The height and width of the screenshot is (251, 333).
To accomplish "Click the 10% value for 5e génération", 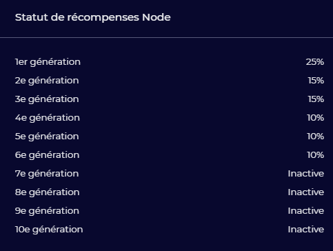I will click(x=316, y=137).
